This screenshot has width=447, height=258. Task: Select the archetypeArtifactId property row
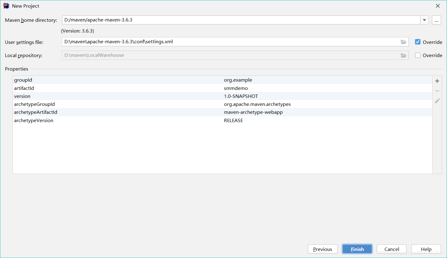(222, 112)
